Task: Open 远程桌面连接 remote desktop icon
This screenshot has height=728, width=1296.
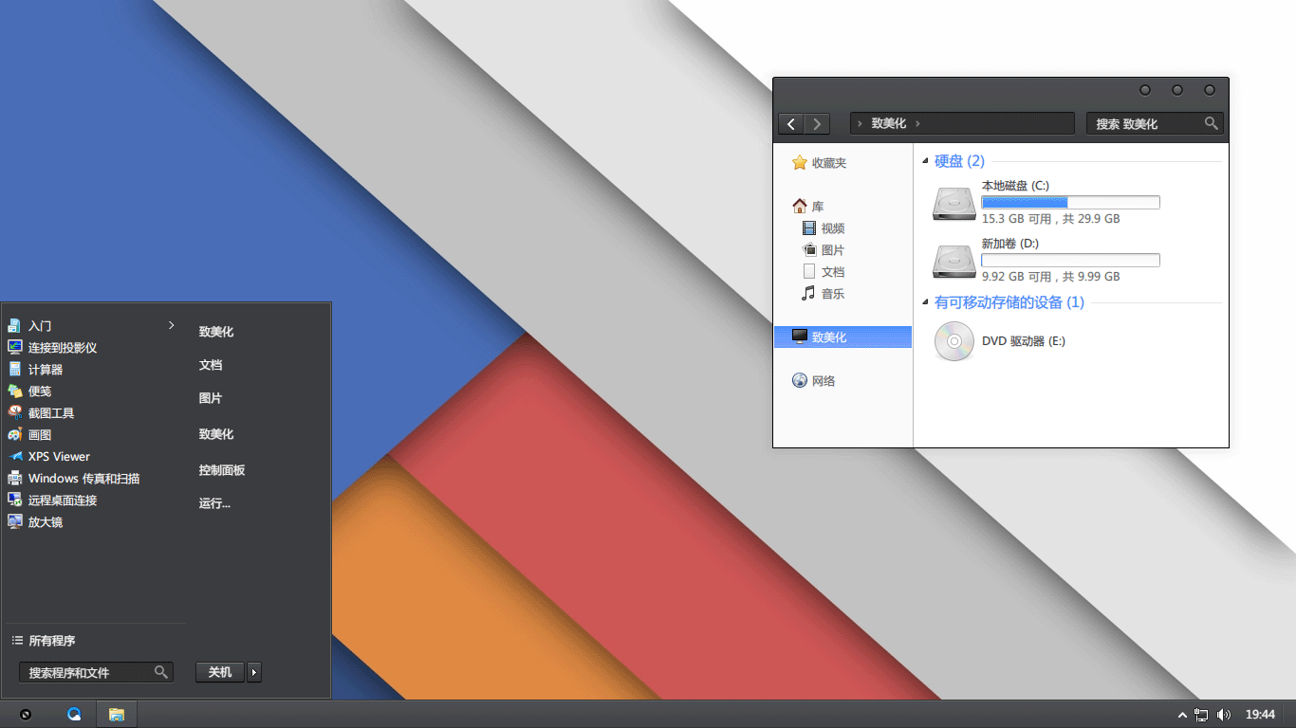Action: tap(15, 500)
